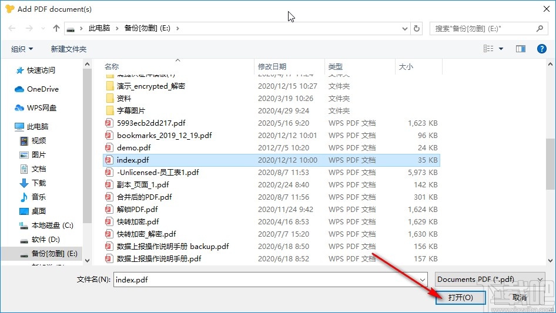The image size is (556, 313).
Task: Click 此电脑 in the address path
Action: point(99,28)
